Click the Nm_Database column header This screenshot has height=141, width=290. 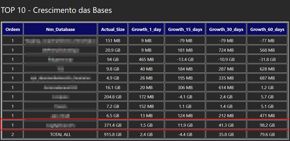tap(60, 29)
